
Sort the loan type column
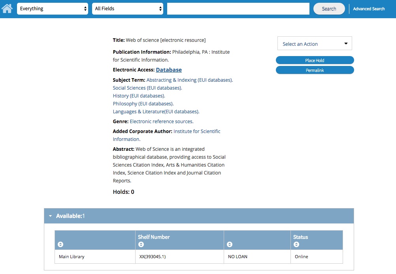coord(230,244)
